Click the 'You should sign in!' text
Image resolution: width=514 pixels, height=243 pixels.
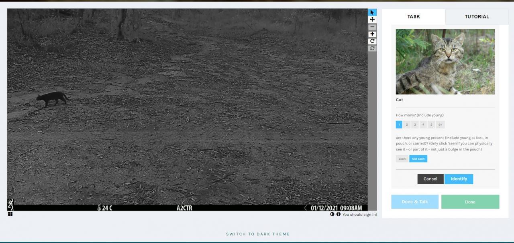click(360, 215)
